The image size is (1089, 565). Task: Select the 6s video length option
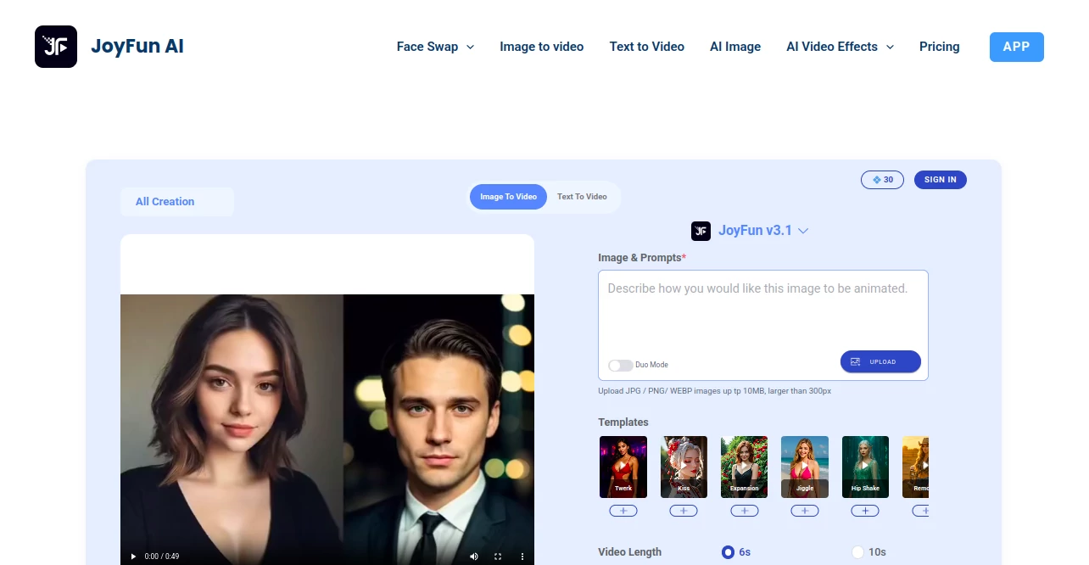tap(727, 551)
